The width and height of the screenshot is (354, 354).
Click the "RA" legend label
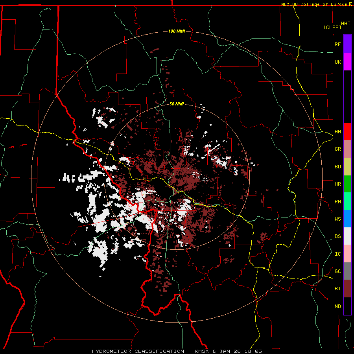(x=337, y=202)
